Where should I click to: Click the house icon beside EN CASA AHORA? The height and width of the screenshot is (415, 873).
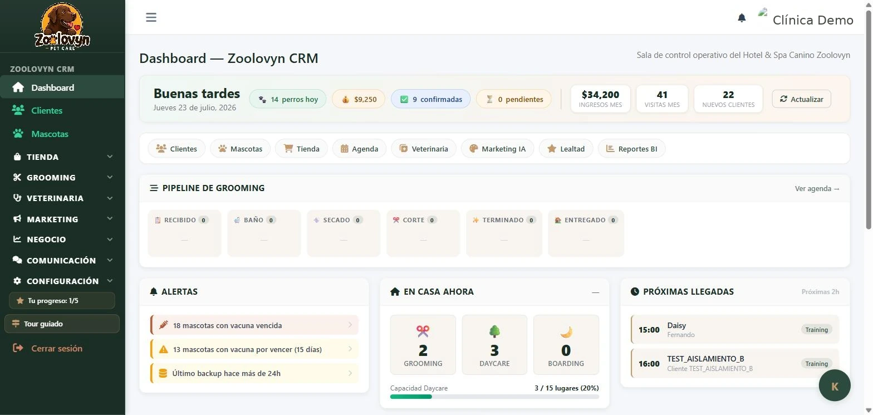click(395, 291)
